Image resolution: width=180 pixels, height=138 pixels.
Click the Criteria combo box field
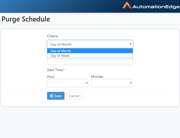(x=90, y=44)
